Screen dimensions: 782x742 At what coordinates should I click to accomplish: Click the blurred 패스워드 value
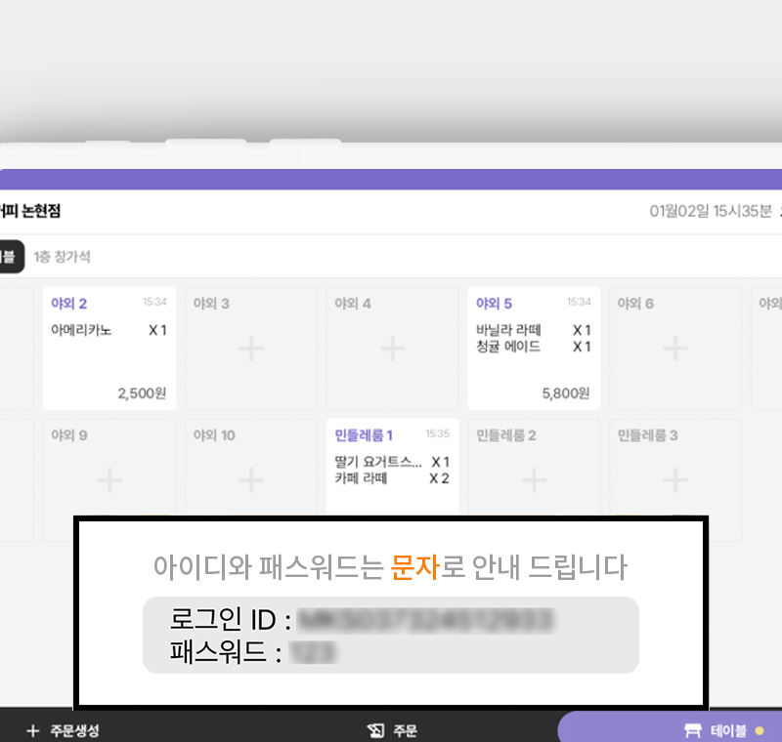(314, 651)
